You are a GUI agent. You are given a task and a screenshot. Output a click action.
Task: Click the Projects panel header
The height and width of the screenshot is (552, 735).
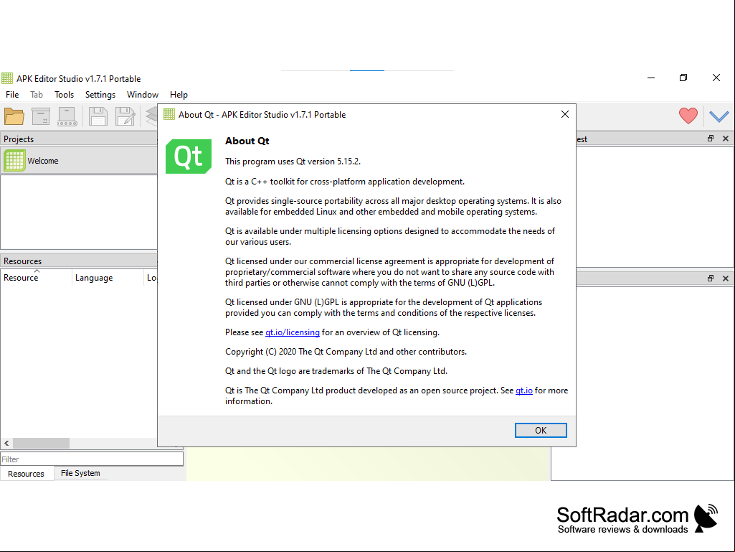coord(79,139)
